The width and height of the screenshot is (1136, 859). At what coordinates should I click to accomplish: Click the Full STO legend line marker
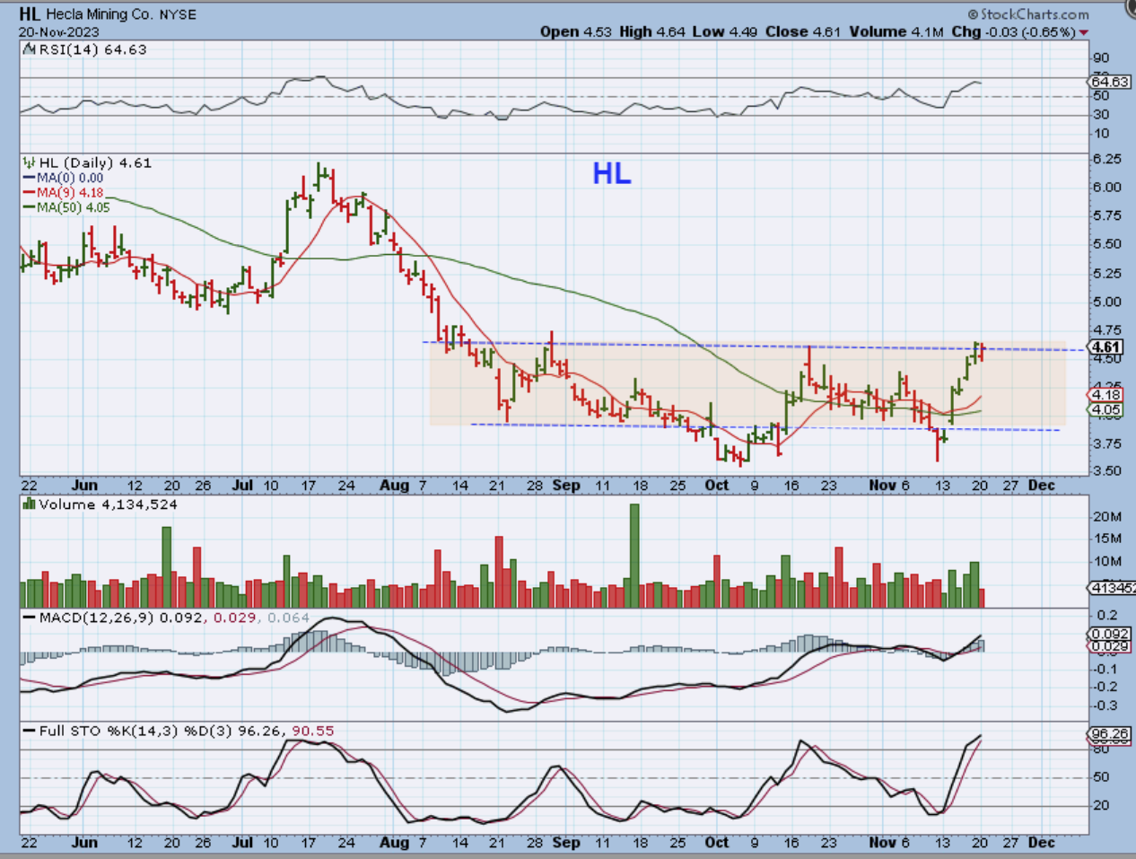click(29, 732)
